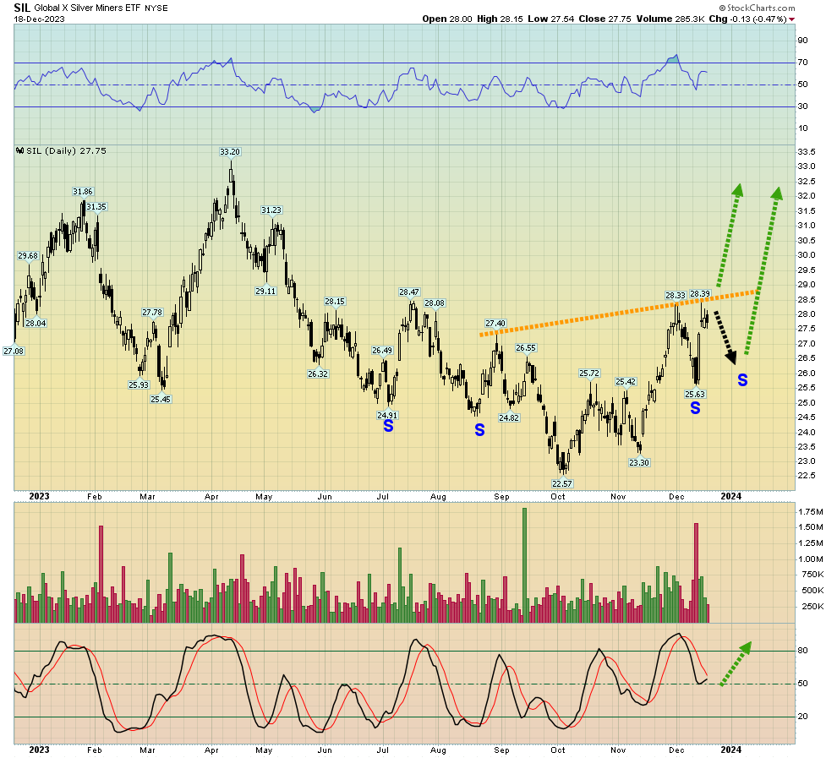Click the High 28.15 value
This screenshot has height=758, width=837.
click(500, 19)
